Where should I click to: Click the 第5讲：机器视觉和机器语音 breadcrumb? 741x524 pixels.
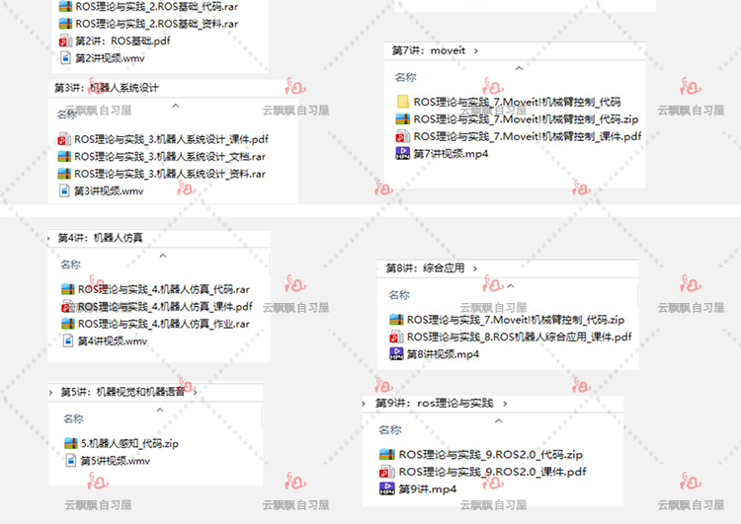(123, 392)
